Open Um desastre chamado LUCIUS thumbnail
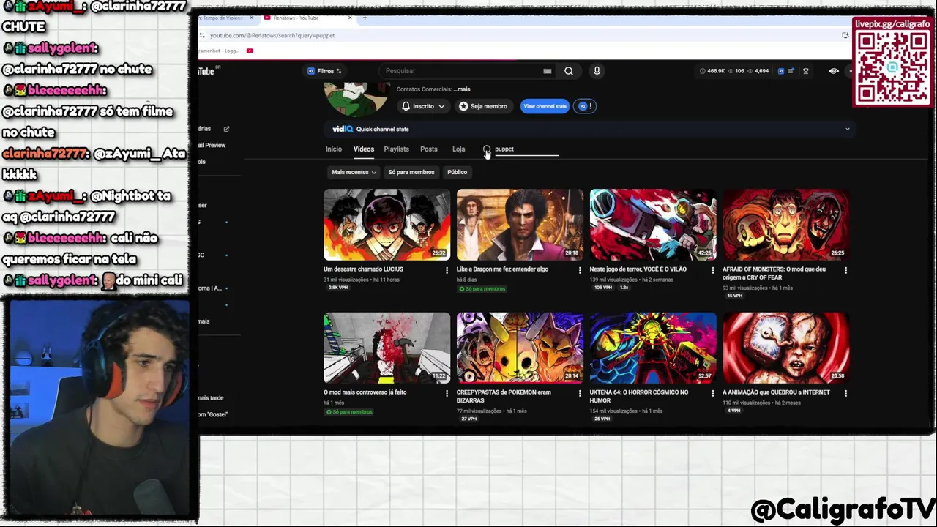The height and width of the screenshot is (527, 937). 387,225
